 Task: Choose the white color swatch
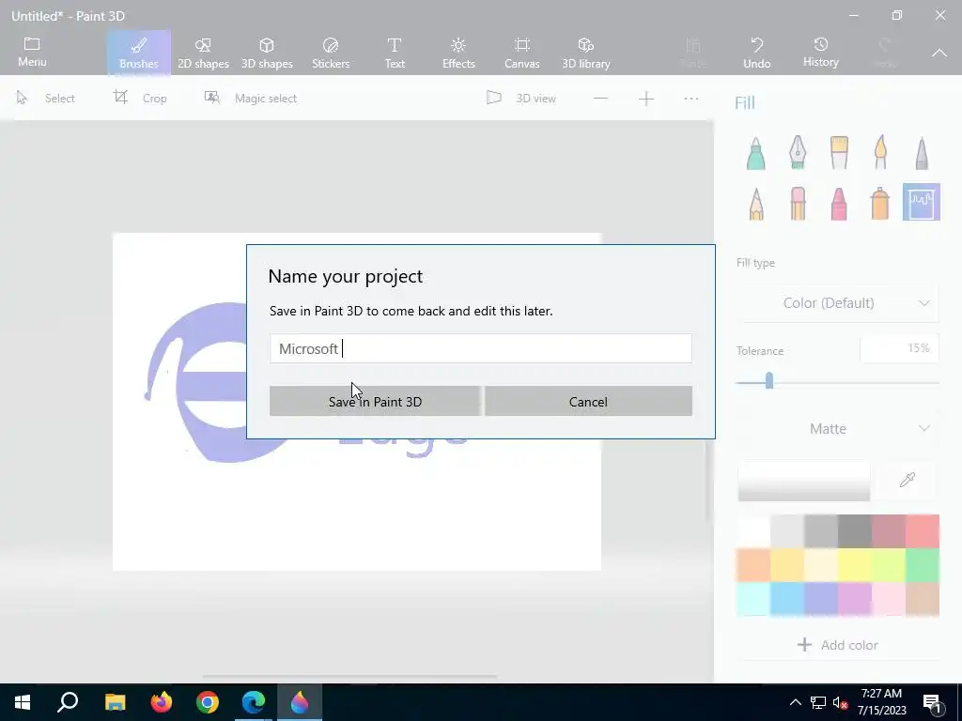[x=753, y=531]
